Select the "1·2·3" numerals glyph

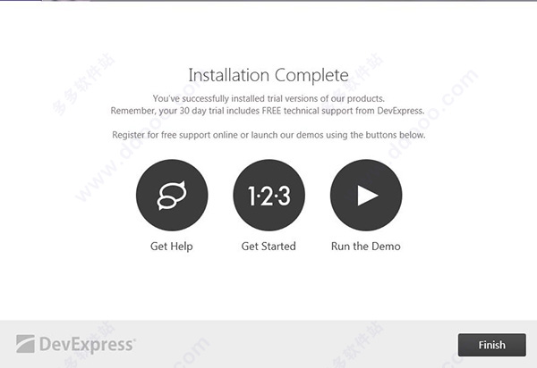[268, 196]
